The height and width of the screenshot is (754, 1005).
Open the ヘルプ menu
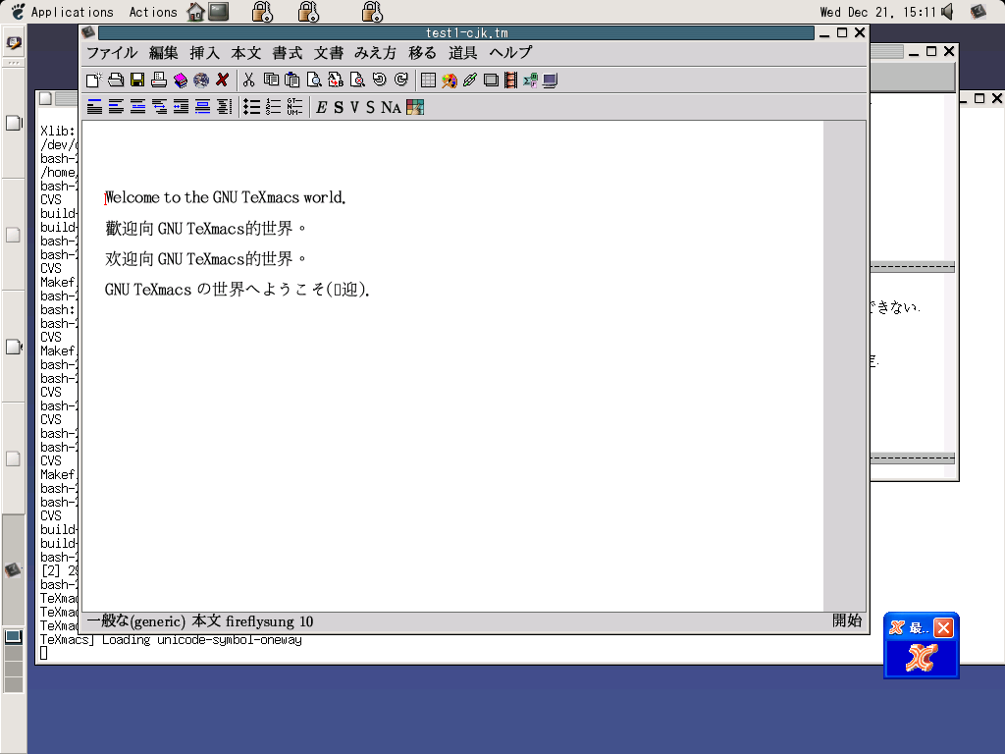point(510,53)
